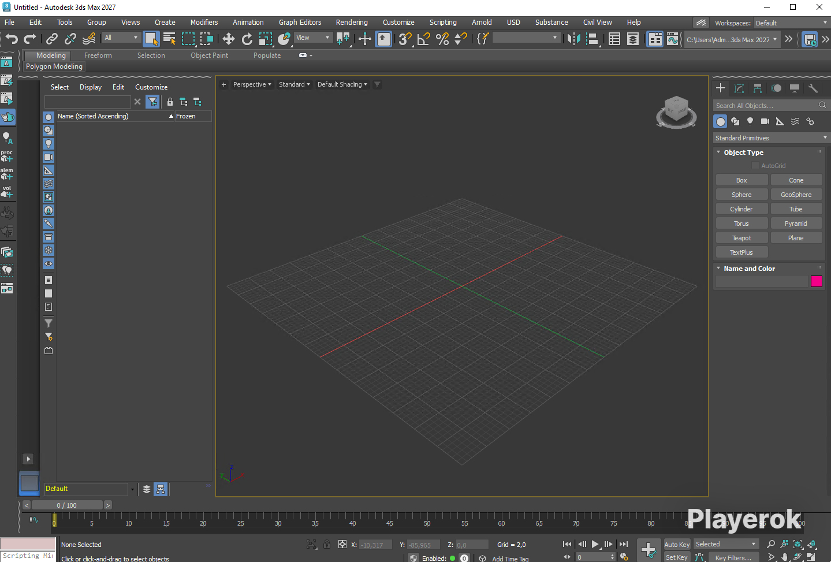Open the All selection filter dropdown
Screen dimensions: 831x562
click(x=121, y=38)
